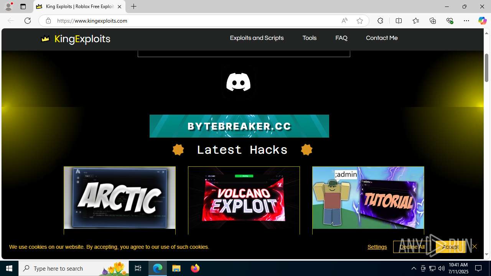
Task: Open the Action Center notifications
Action: [479, 268]
